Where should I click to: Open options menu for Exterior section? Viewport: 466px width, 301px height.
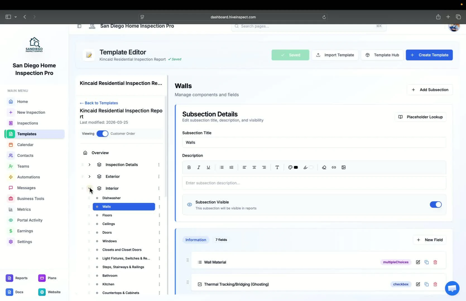(x=159, y=177)
